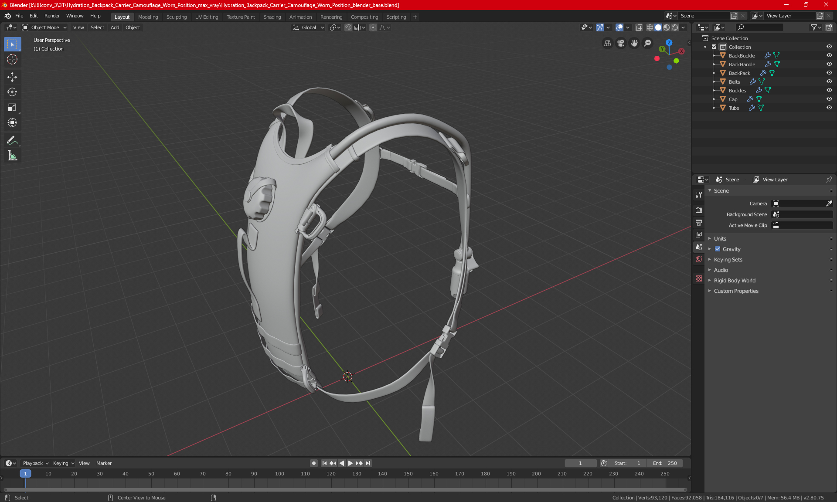Open the Render properties tab icon
This screenshot has width=837, height=502.
click(x=699, y=210)
